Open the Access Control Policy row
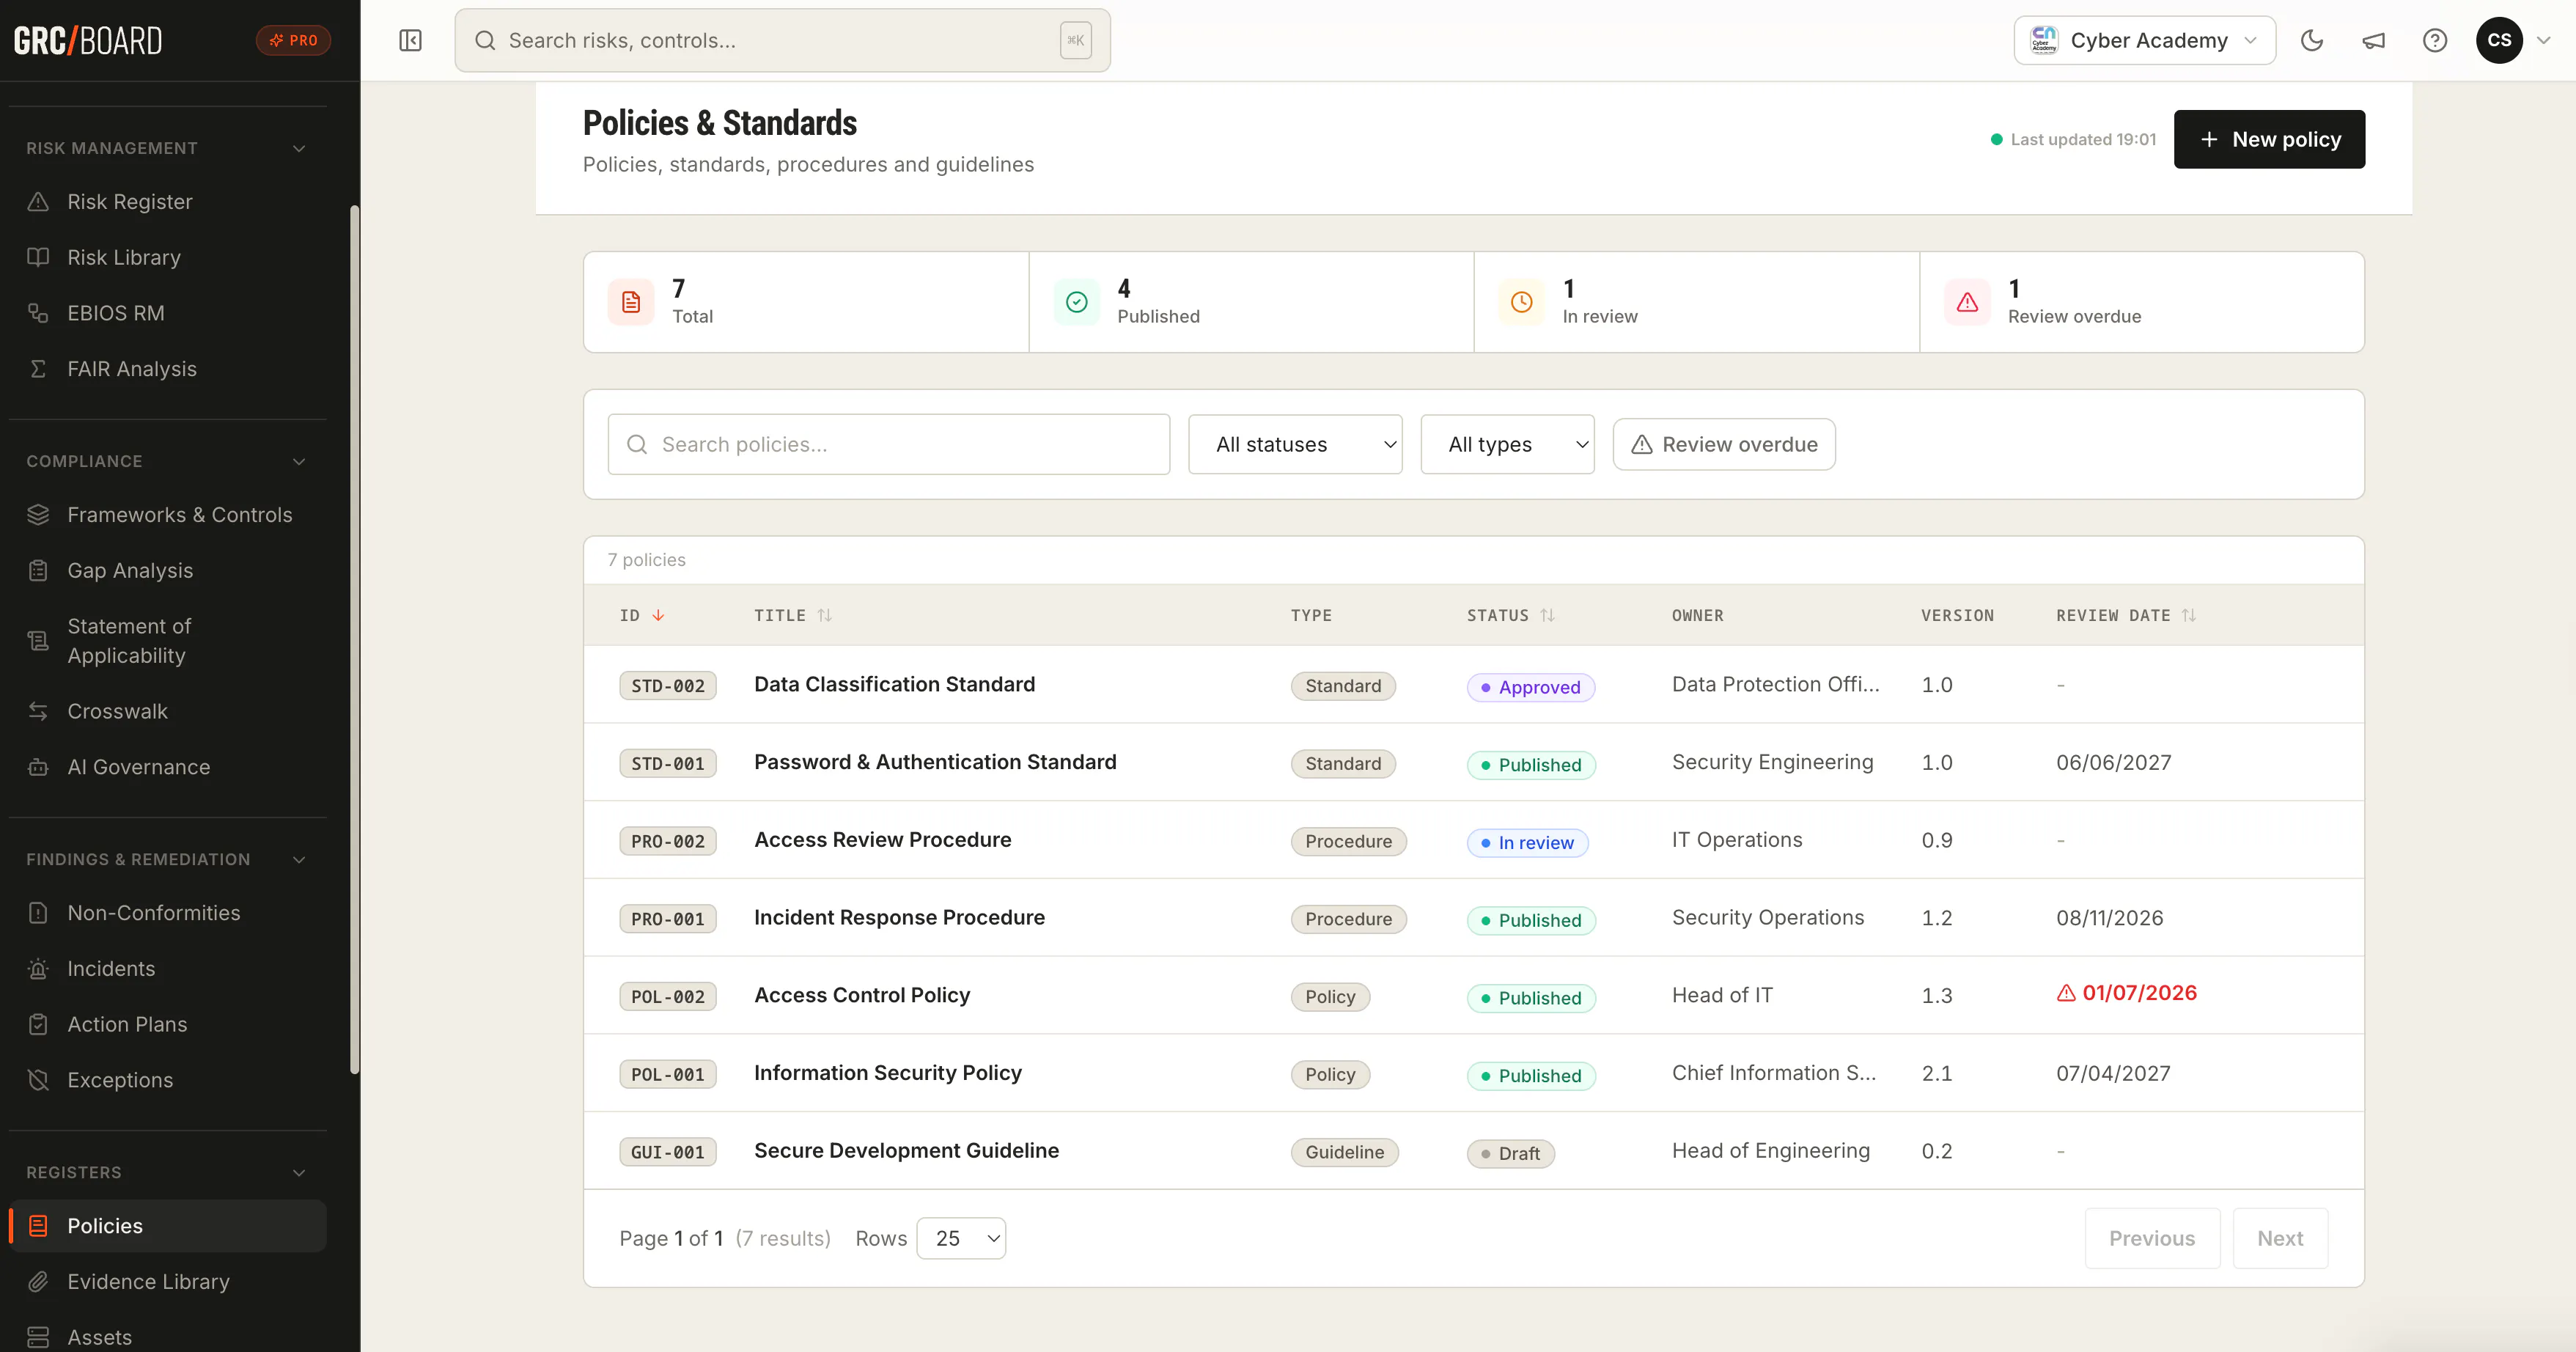The image size is (2576, 1352). (1473, 995)
